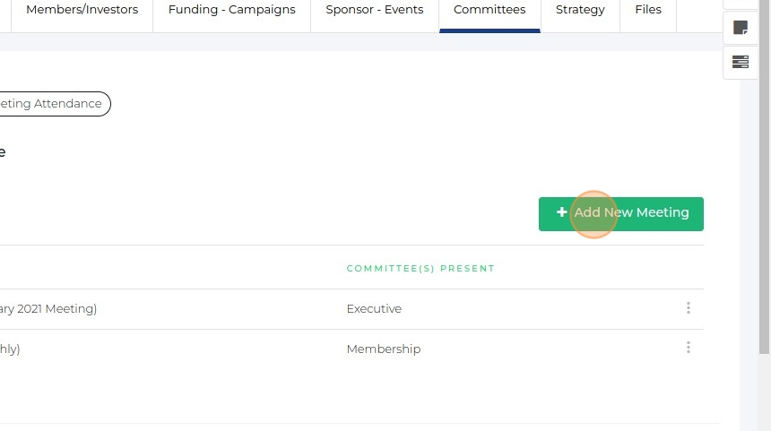Click the Membership committee cell
The height and width of the screenshot is (431, 771).
point(383,349)
